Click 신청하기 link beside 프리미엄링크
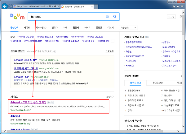 pyautogui.click(x=109, y=51)
